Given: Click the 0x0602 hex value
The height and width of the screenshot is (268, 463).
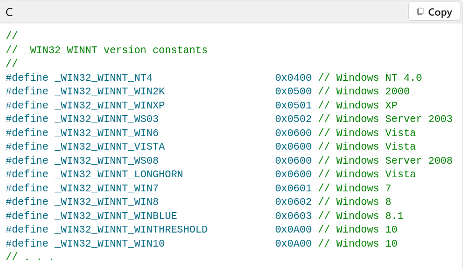Looking at the screenshot, I should coord(293,202).
